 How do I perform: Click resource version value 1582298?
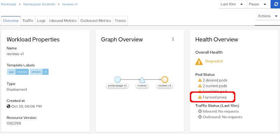pyautogui.click(x=14, y=123)
